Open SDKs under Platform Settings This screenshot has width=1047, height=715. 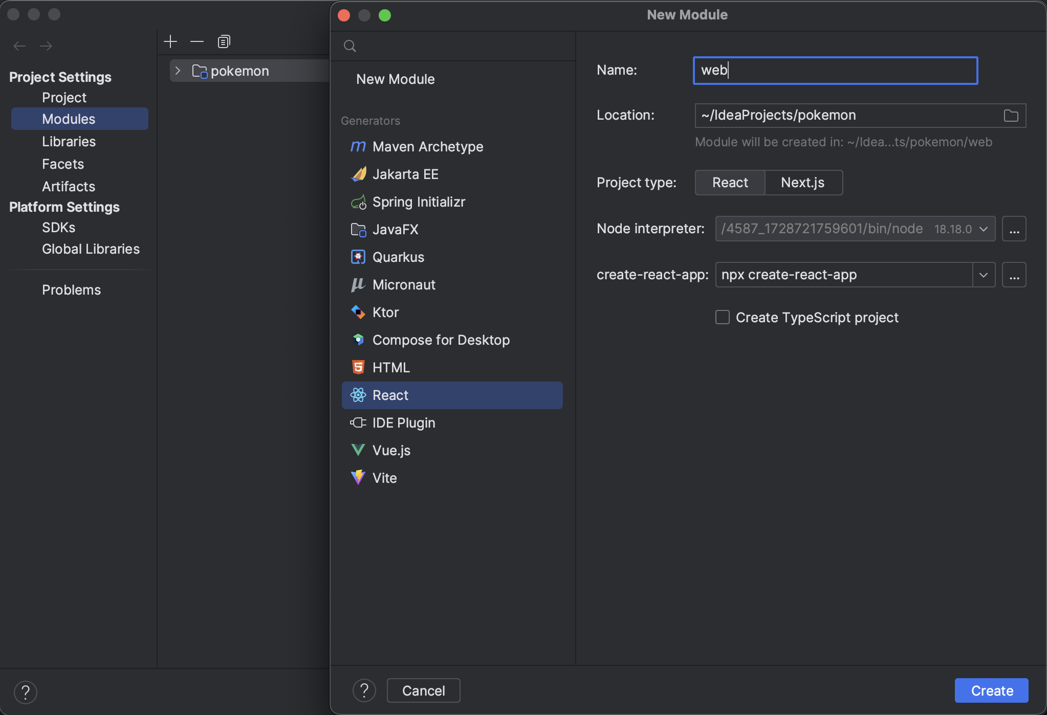(x=58, y=228)
